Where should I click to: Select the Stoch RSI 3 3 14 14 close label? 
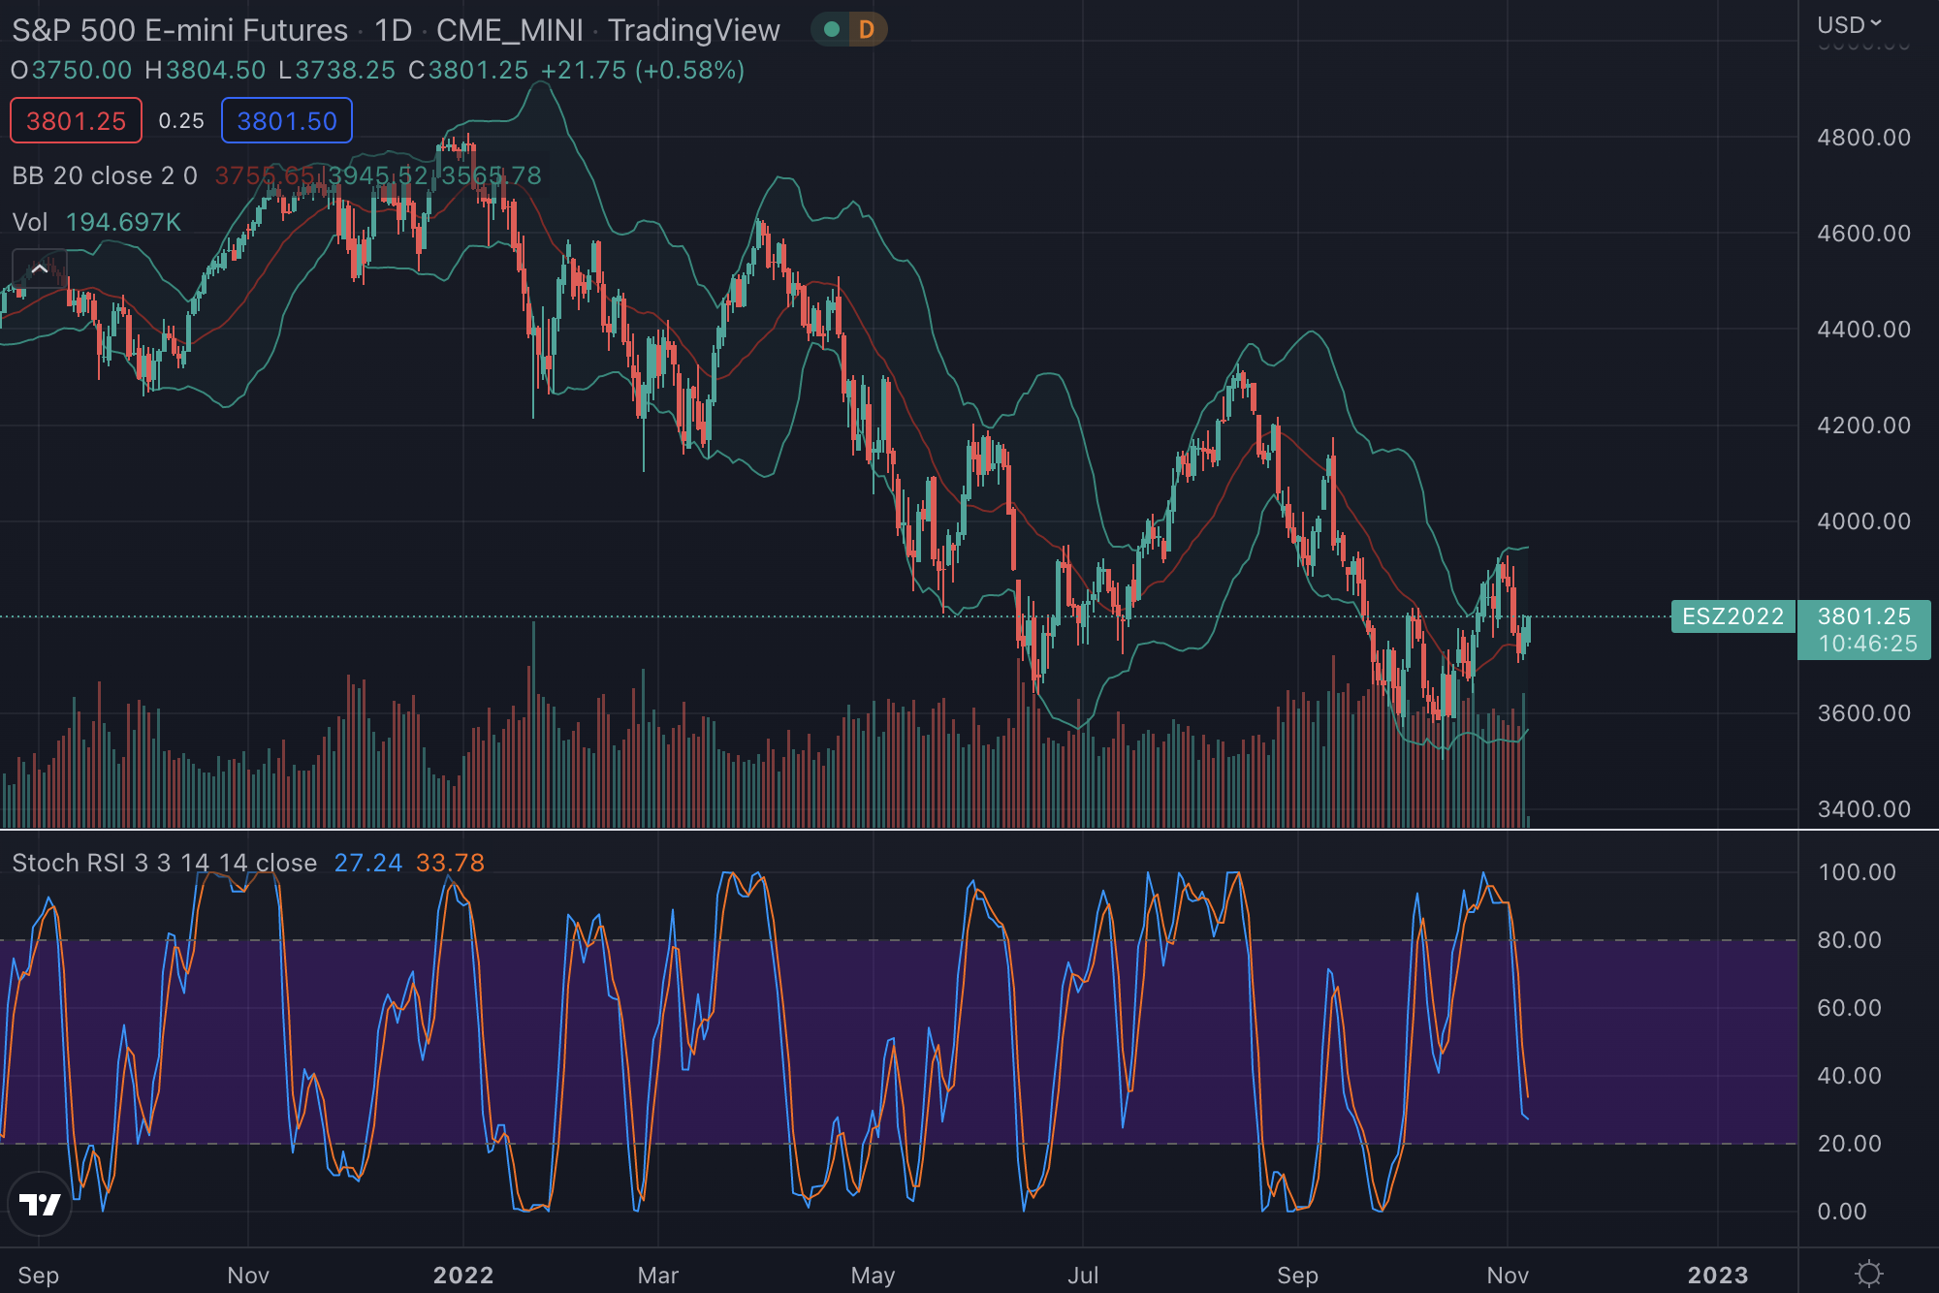tap(165, 863)
